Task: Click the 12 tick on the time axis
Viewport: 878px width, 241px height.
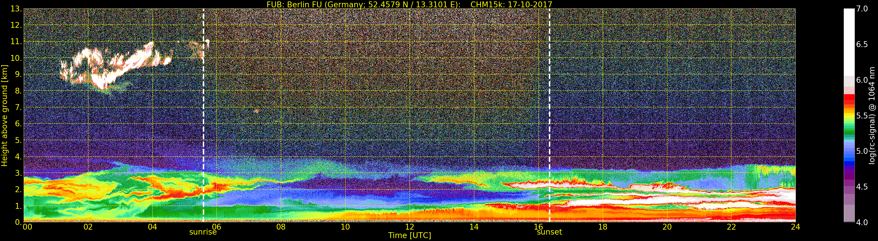Action: click(409, 227)
